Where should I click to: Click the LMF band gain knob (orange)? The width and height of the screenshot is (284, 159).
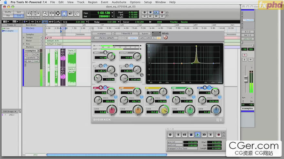(138, 110)
